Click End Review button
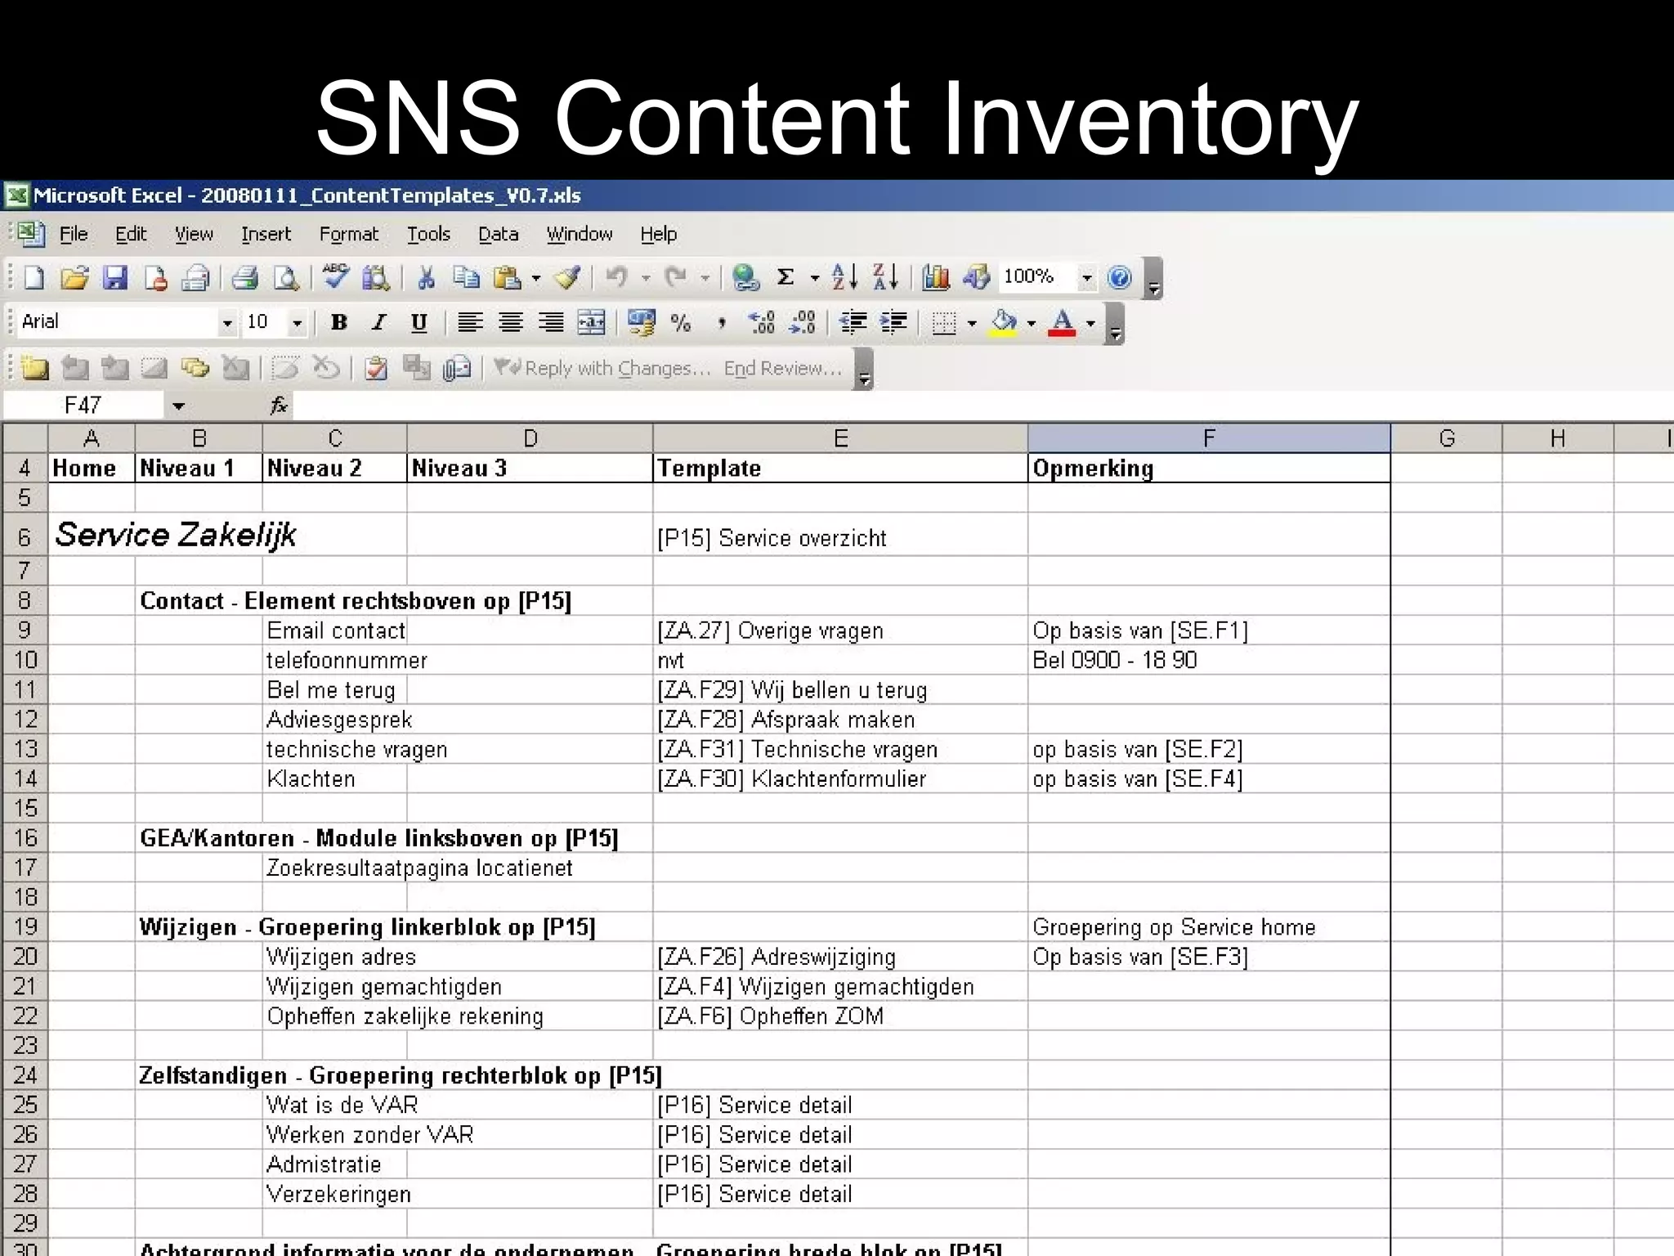1674x1256 pixels. tap(782, 369)
